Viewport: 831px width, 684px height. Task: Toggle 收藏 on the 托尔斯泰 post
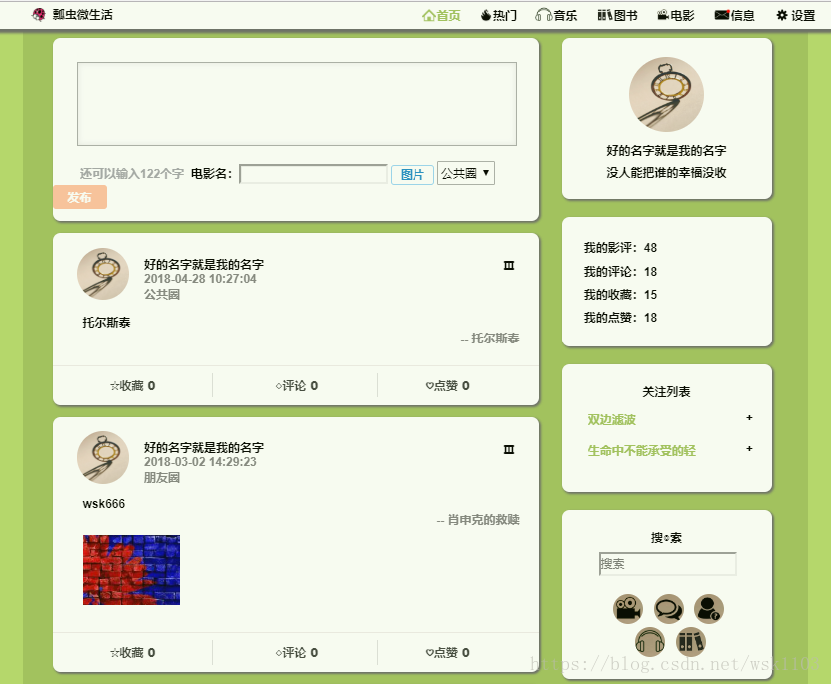[134, 385]
